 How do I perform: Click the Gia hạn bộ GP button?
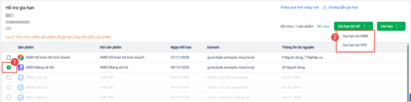pos(349,26)
